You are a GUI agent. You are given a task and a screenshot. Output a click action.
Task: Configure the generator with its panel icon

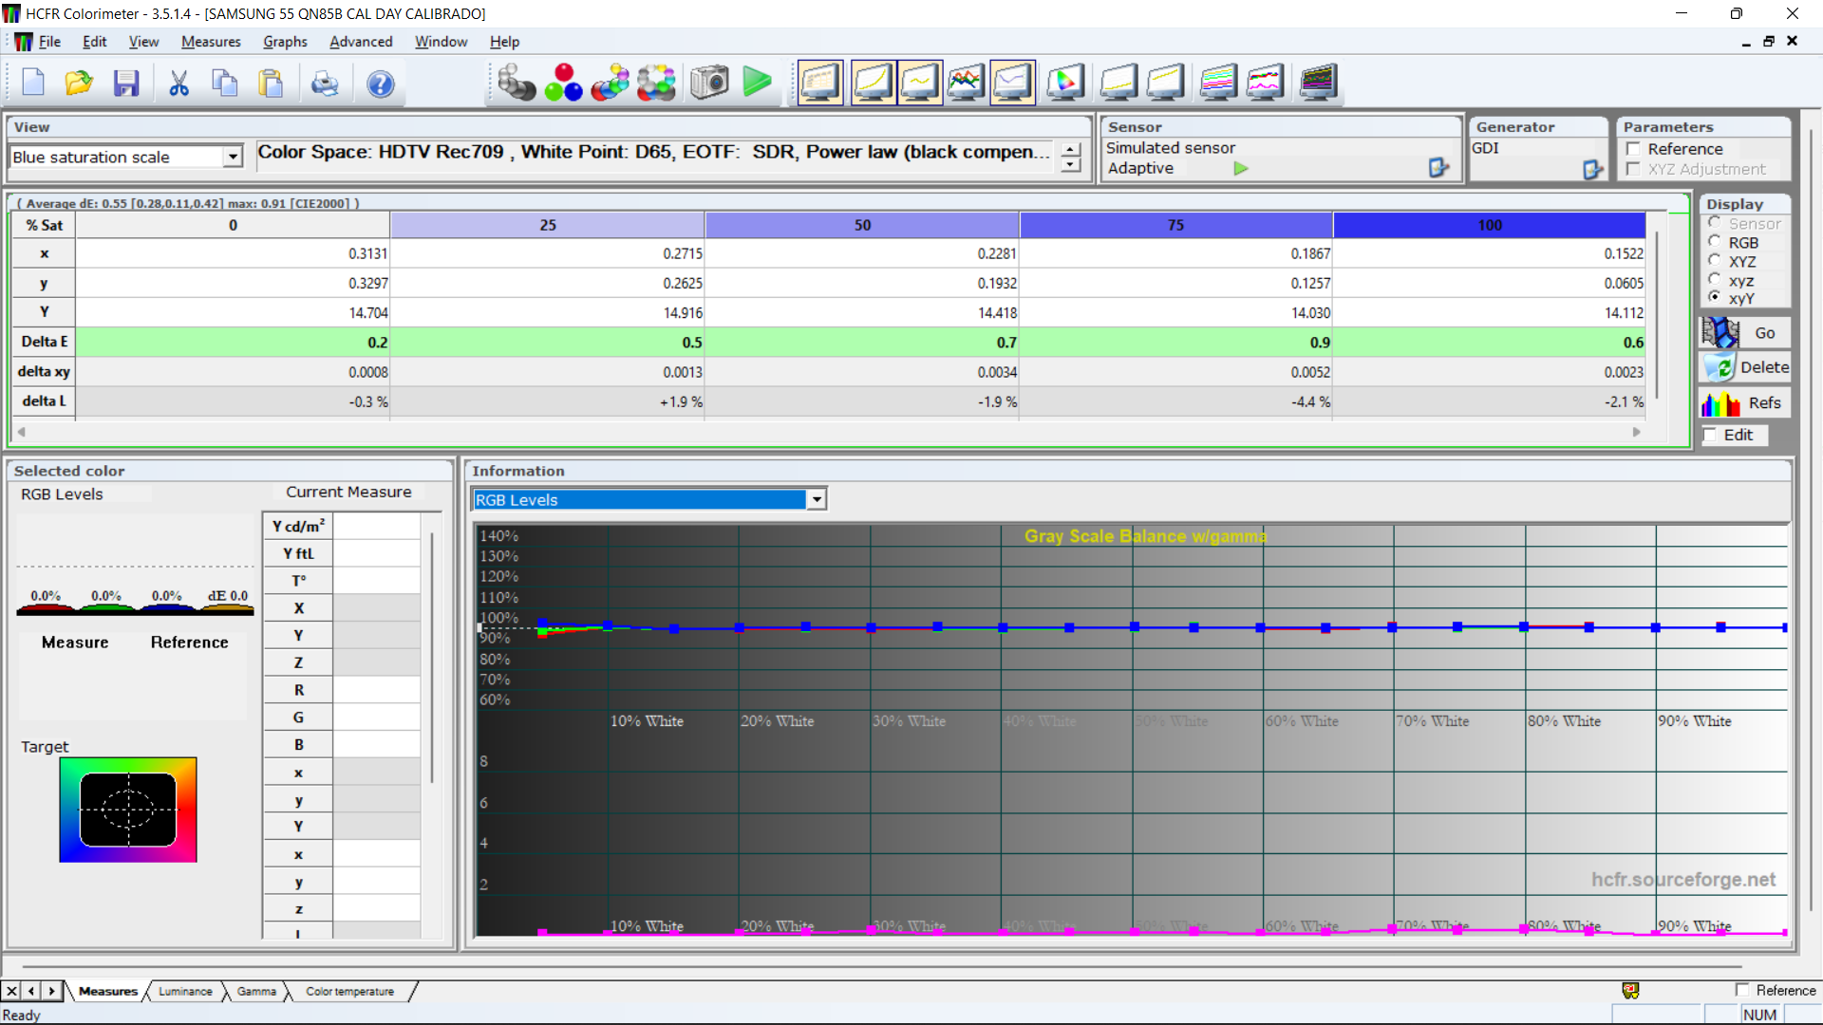click(1592, 170)
